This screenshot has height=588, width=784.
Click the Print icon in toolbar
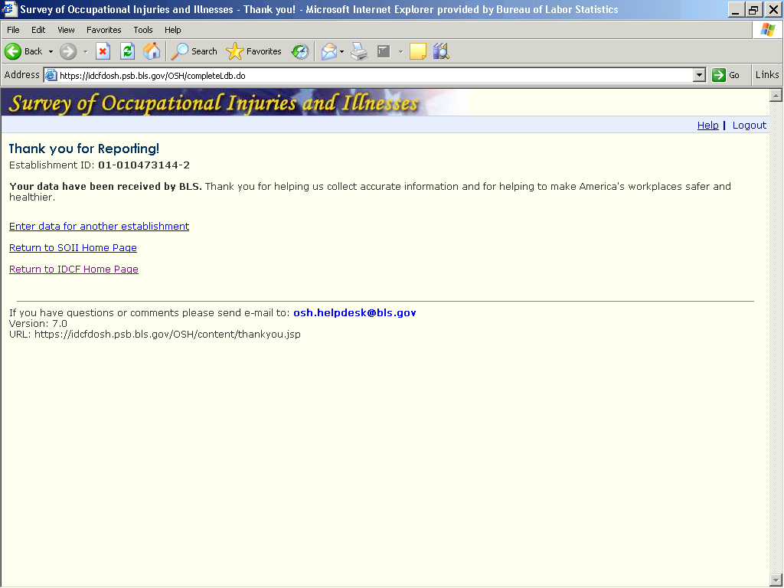[x=359, y=51]
